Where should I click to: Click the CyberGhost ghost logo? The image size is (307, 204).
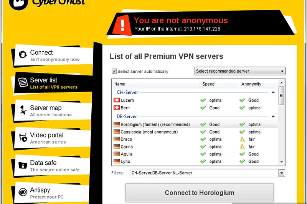click(19, 4)
